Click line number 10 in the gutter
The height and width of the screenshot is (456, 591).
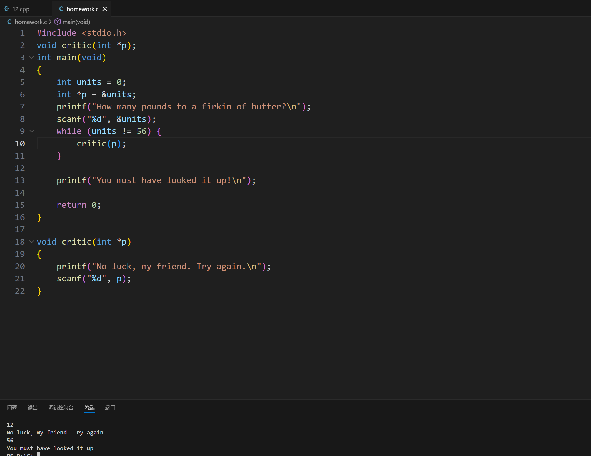(x=20, y=144)
